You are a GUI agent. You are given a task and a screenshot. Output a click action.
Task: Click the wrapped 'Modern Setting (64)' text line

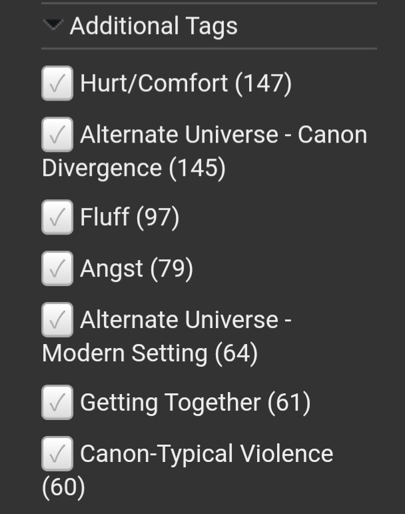tap(149, 353)
